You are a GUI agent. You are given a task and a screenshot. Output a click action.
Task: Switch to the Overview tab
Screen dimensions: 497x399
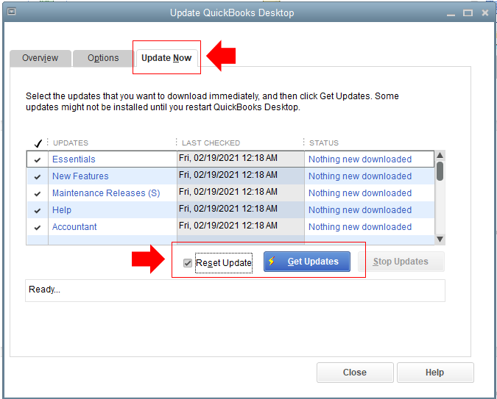coord(40,58)
